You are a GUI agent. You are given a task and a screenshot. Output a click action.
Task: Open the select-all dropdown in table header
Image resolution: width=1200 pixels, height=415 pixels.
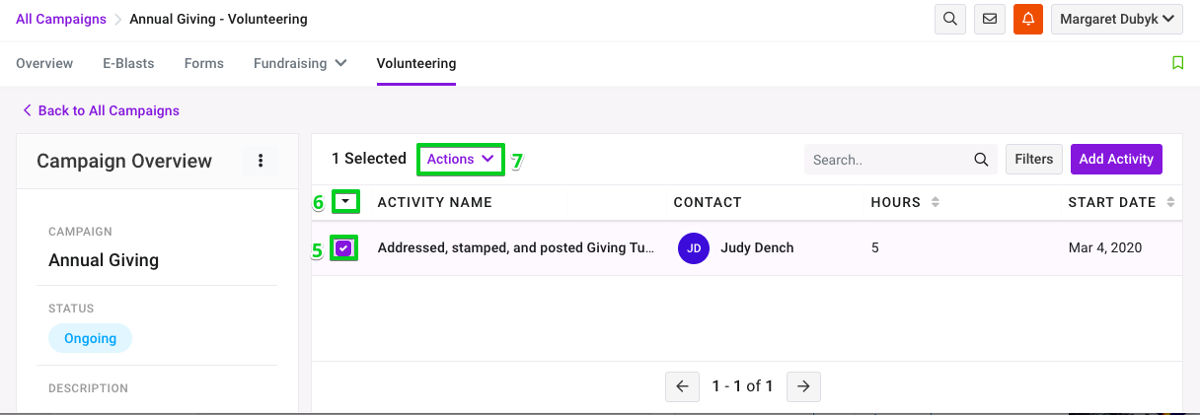(345, 202)
